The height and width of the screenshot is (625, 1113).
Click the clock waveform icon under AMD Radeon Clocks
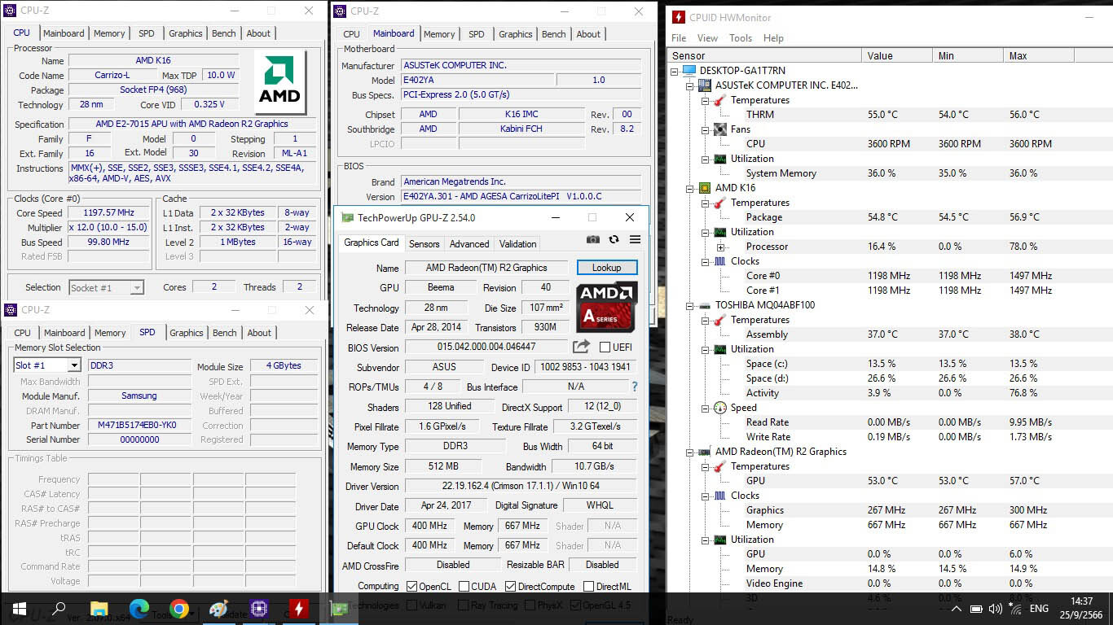tap(720, 496)
